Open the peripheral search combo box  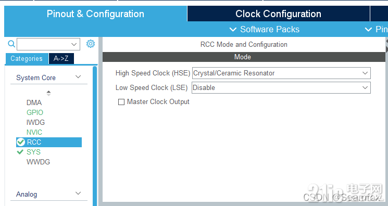(48, 44)
